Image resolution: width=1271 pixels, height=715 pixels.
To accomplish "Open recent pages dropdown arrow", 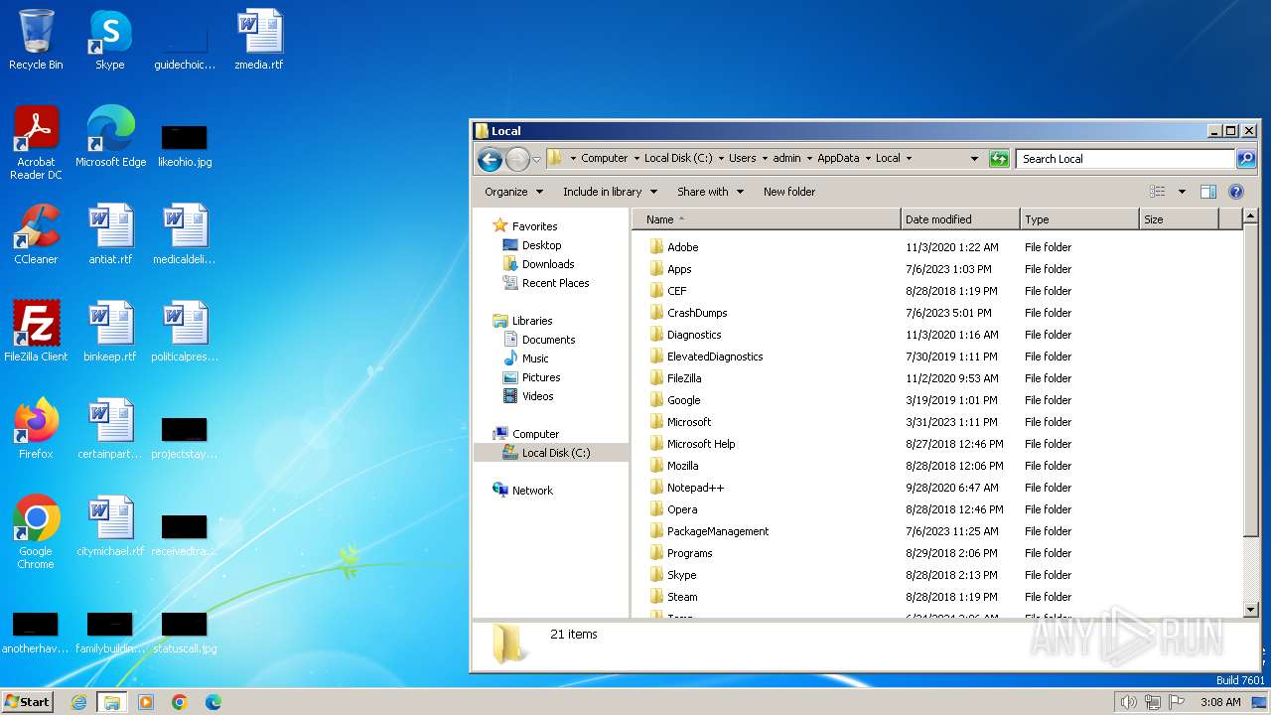I will [536, 159].
